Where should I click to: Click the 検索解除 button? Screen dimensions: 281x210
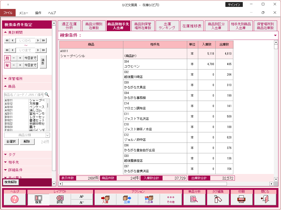pos(11,182)
